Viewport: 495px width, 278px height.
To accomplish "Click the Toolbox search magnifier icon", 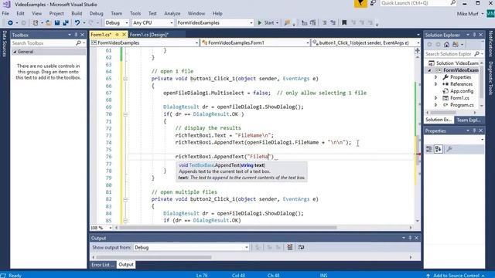I will tap(78, 43).
